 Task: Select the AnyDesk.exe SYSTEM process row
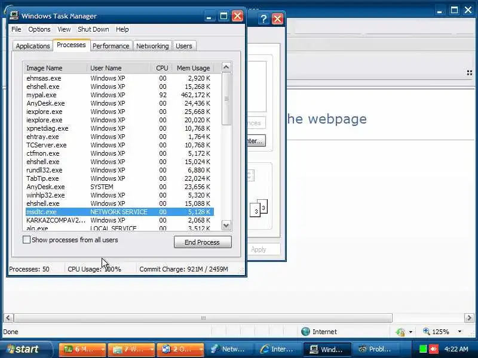pos(119,187)
